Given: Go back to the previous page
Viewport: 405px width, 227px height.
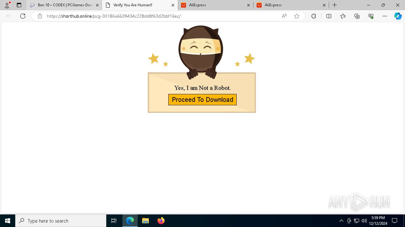Looking at the screenshot, I should coord(9,16).
